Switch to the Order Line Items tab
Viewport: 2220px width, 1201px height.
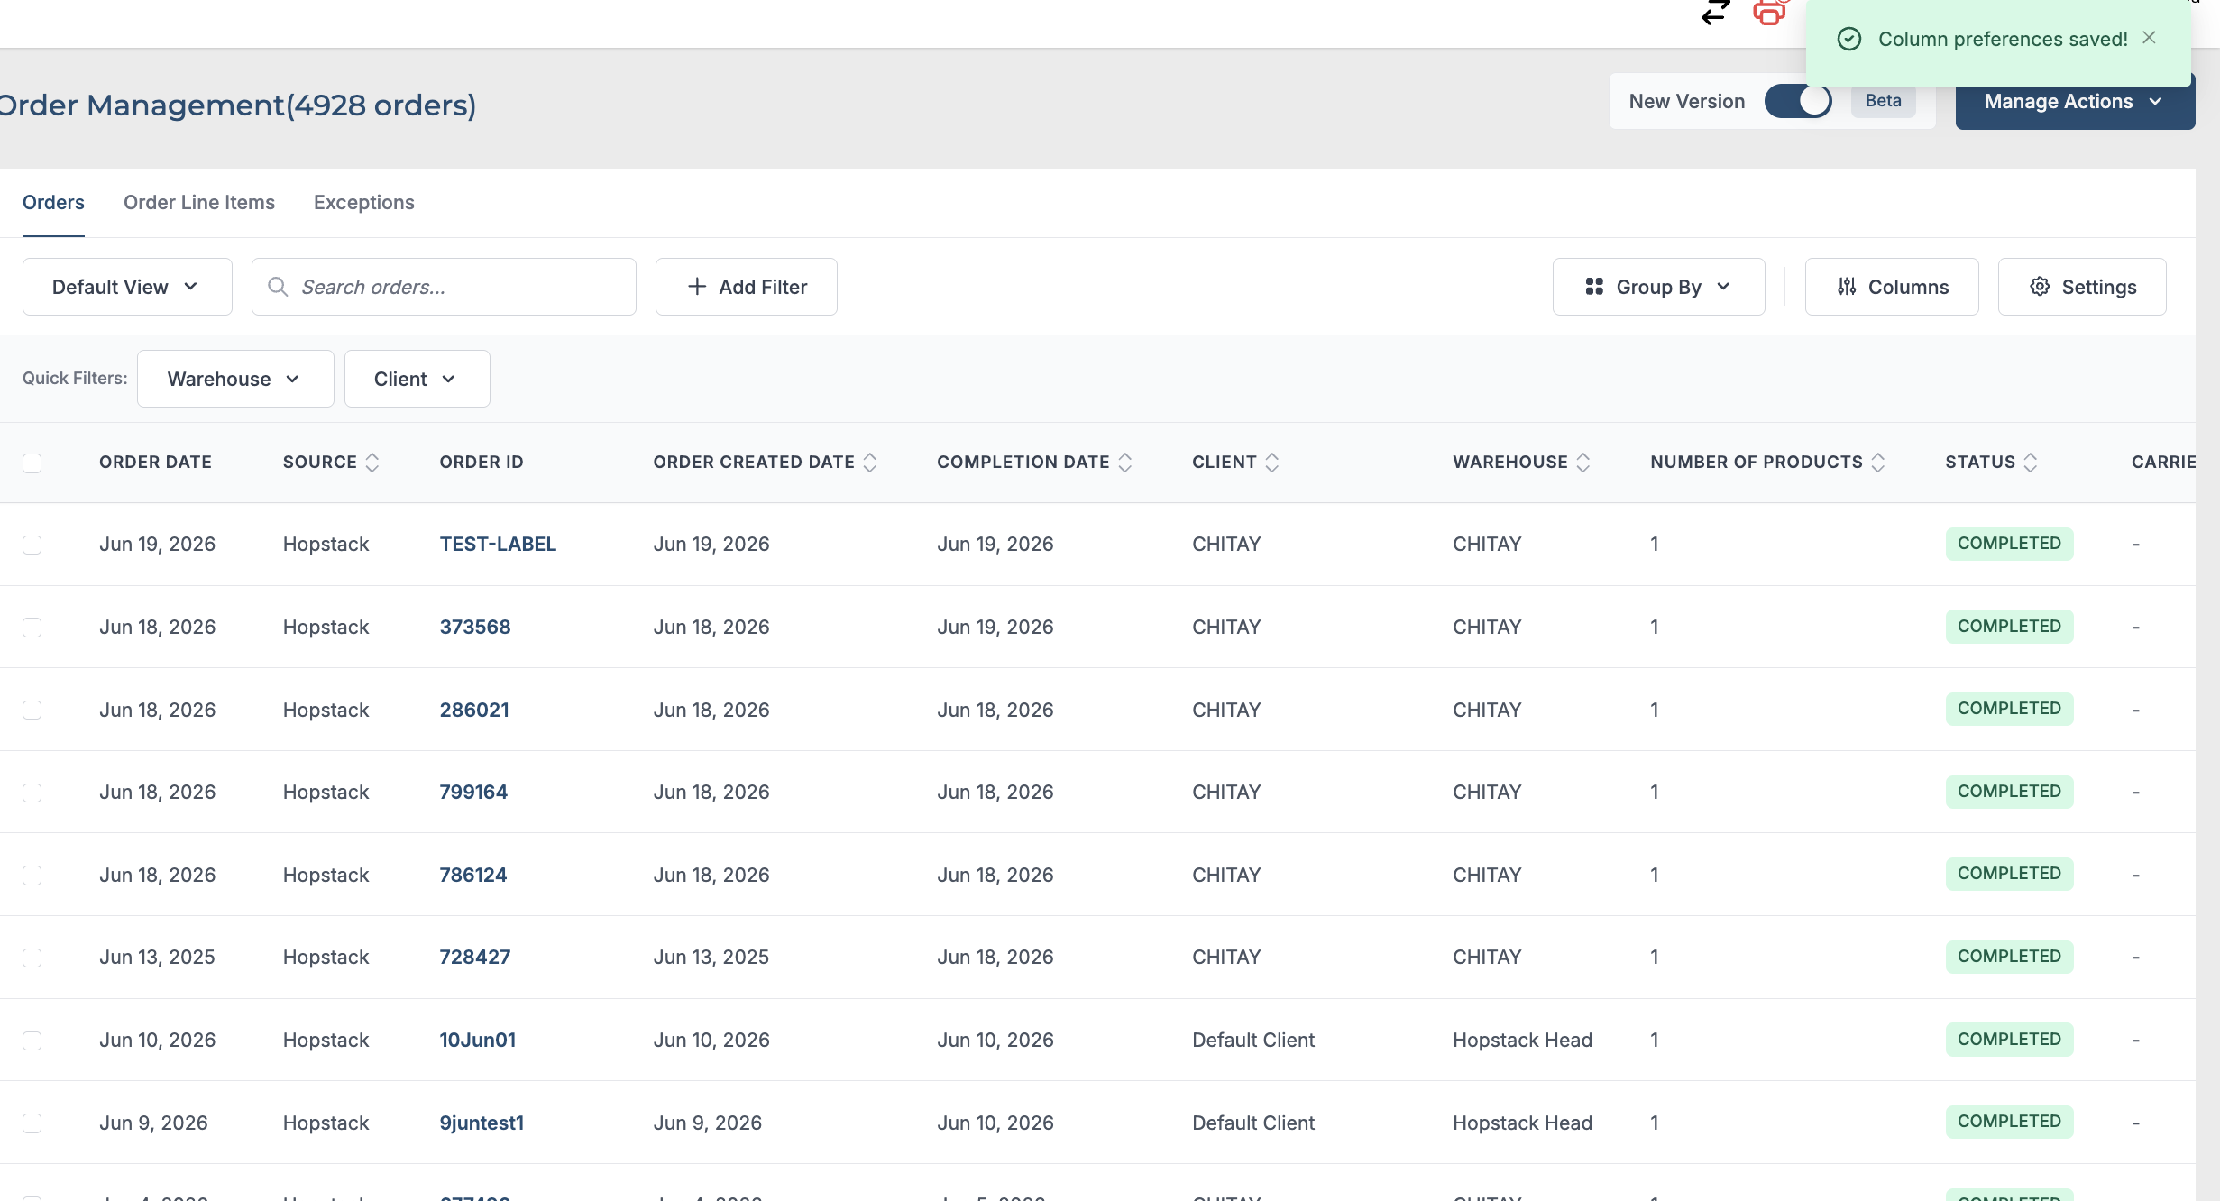(x=199, y=203)
